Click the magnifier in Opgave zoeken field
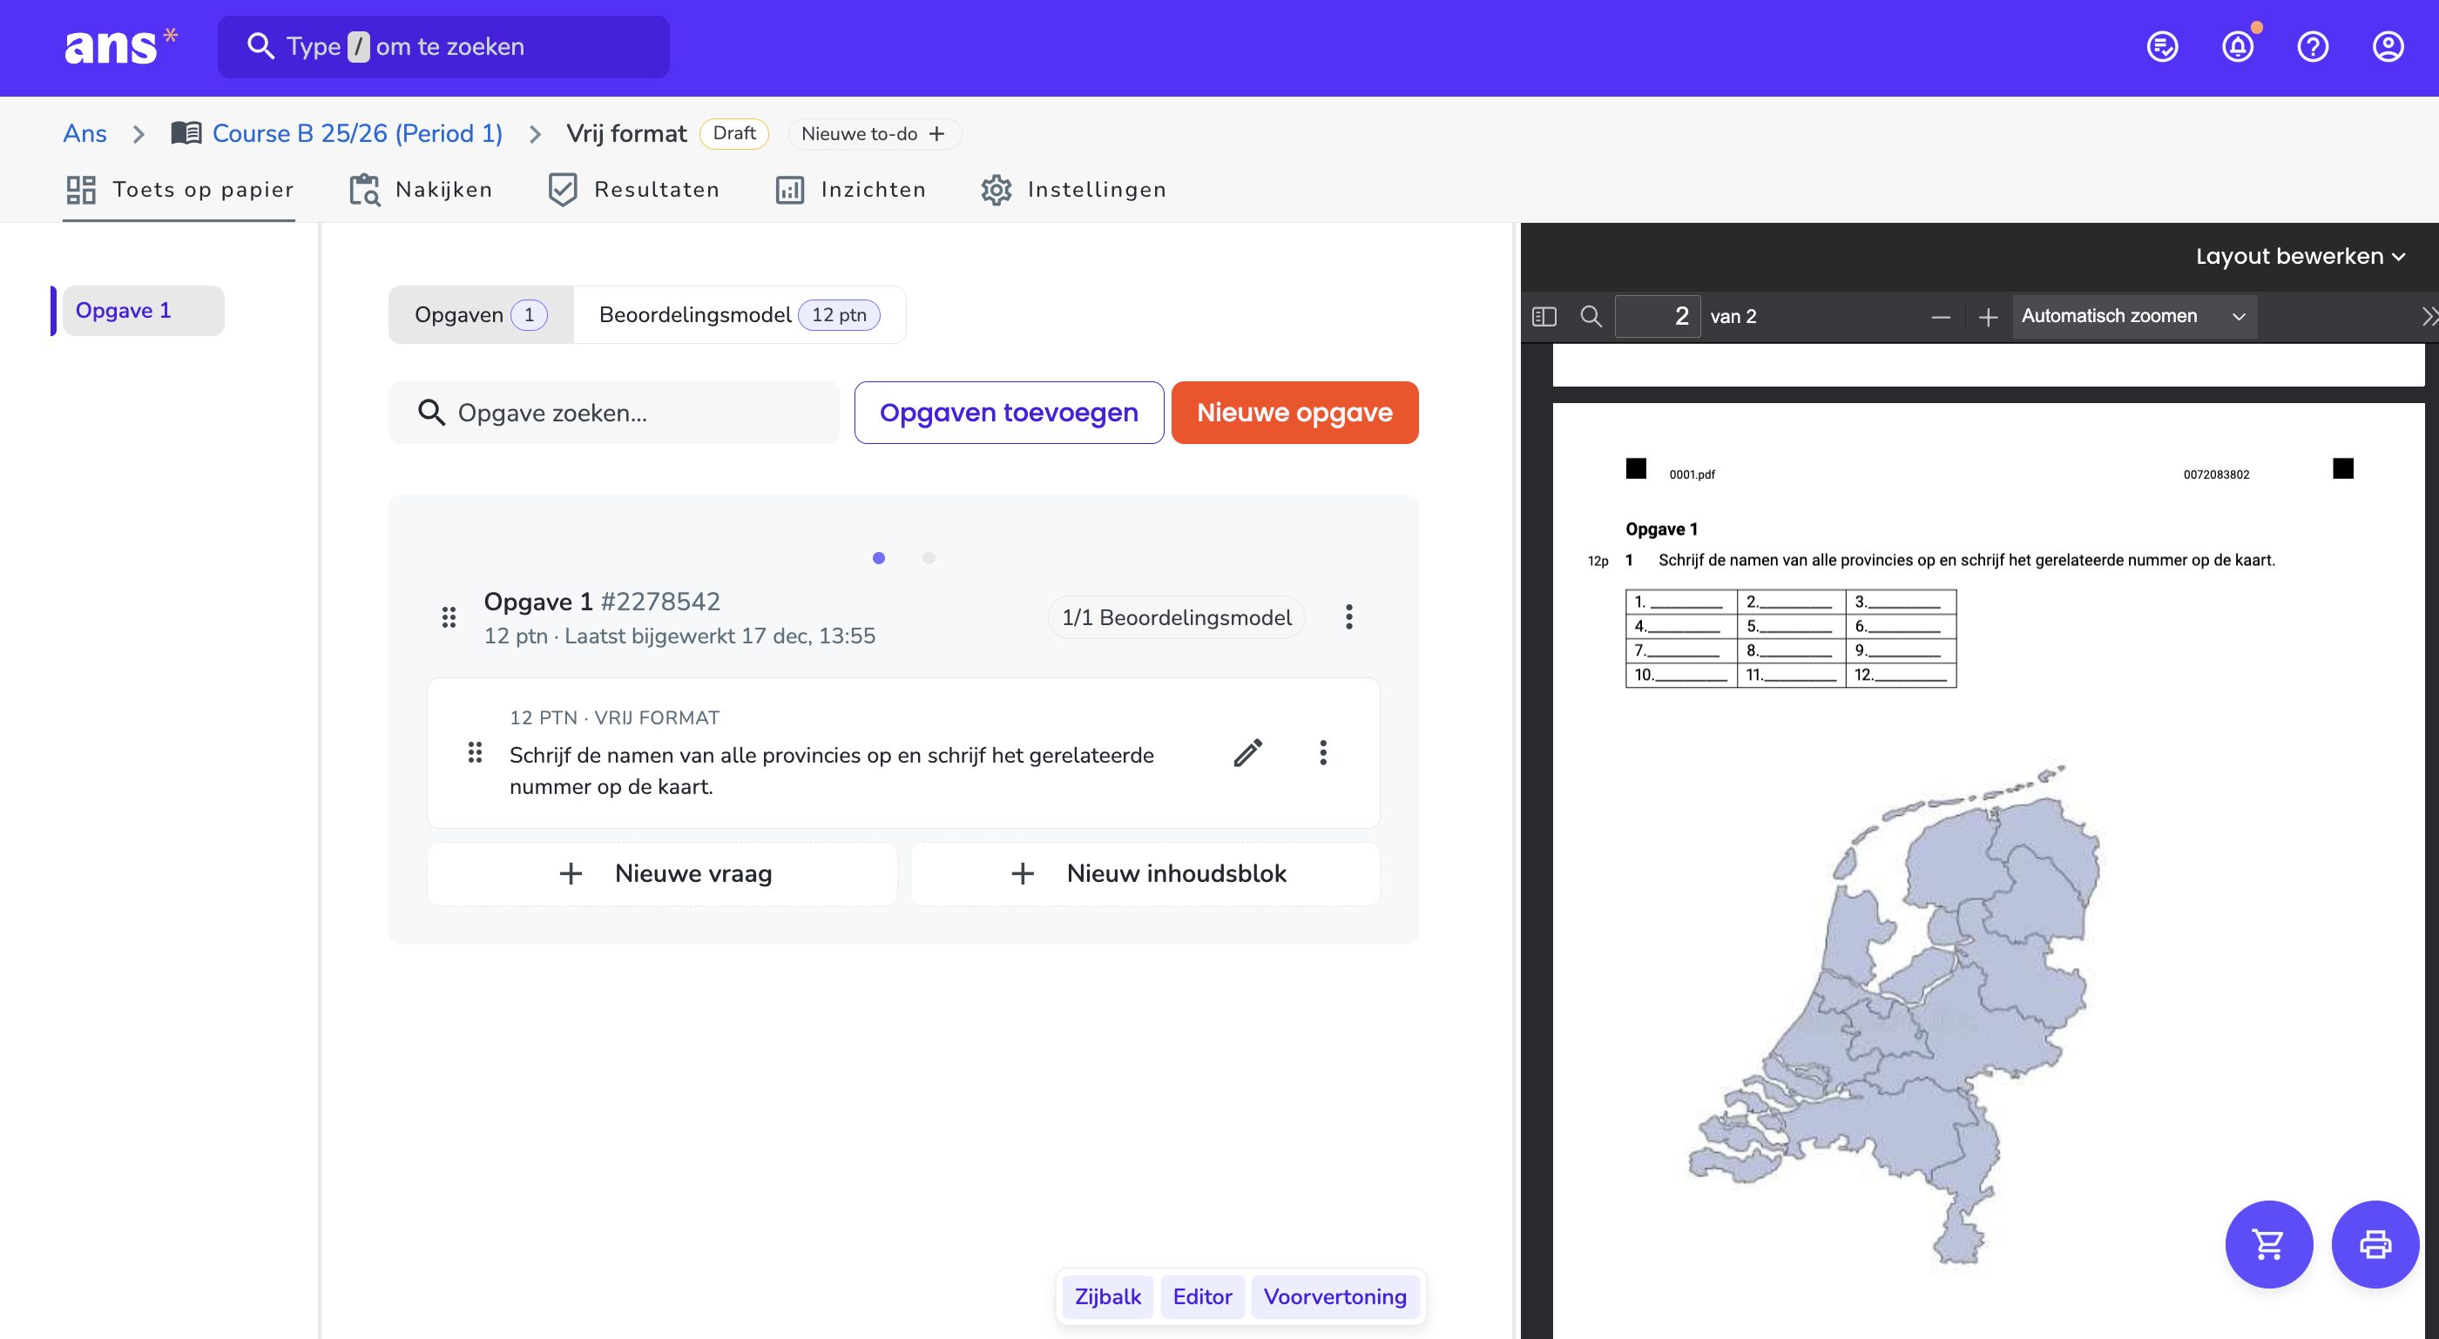 point(431,412)
